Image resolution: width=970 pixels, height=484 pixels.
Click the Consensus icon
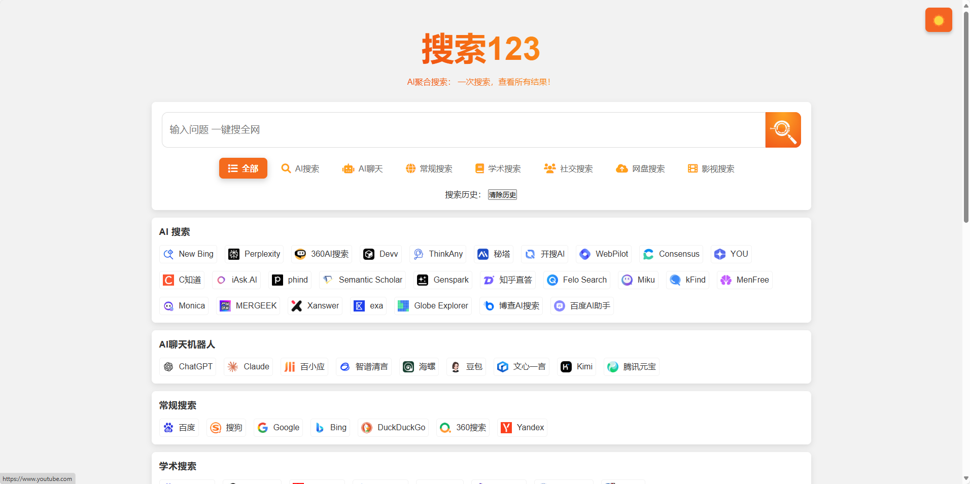pyautogui.click(x=648, y=254)
